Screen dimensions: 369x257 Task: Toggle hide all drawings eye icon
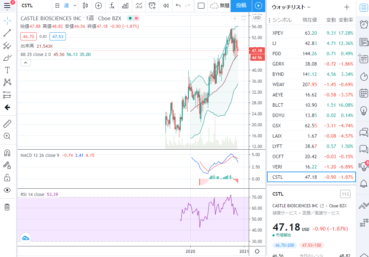[x=7, y=190]
